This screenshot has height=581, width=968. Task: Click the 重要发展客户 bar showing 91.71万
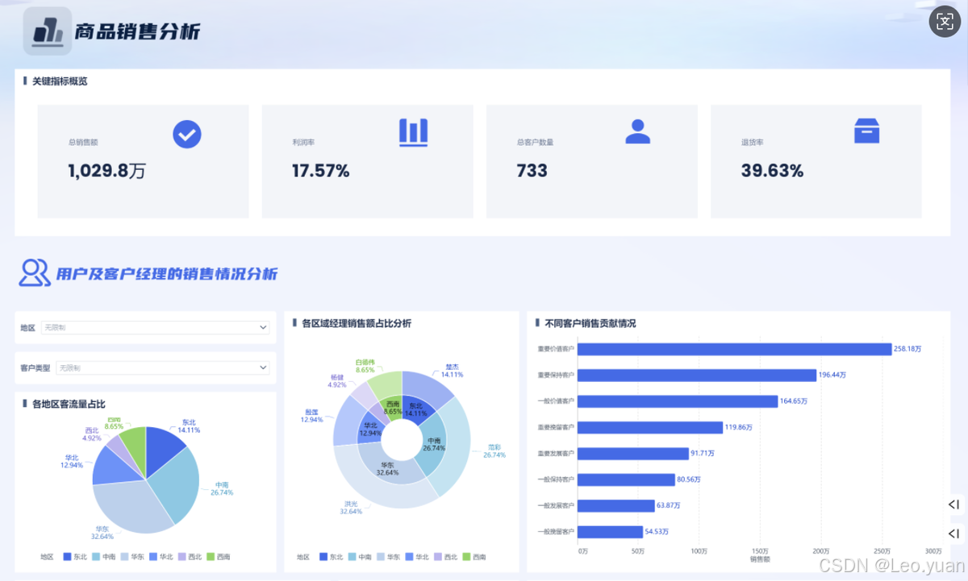(x=634, y=453)
